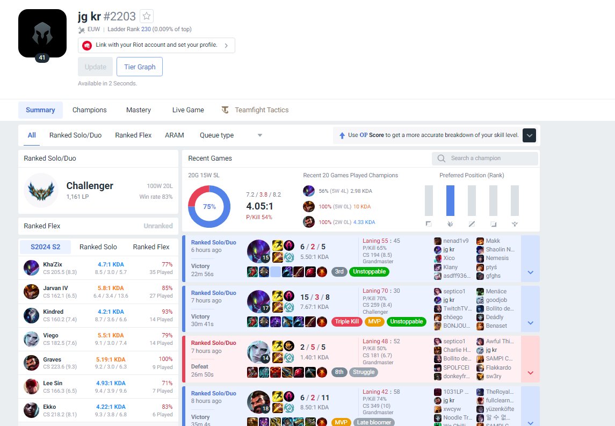Image resolution: width=615 pixels, height=426 pixels.
Task: Click the Graves champion icon in season stats
Action: (31, 363)
